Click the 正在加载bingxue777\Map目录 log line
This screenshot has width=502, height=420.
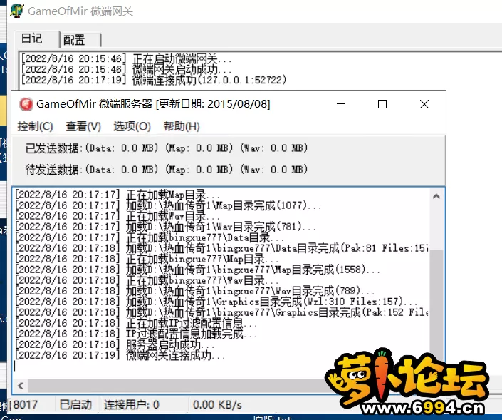click(x=147, y=259)
